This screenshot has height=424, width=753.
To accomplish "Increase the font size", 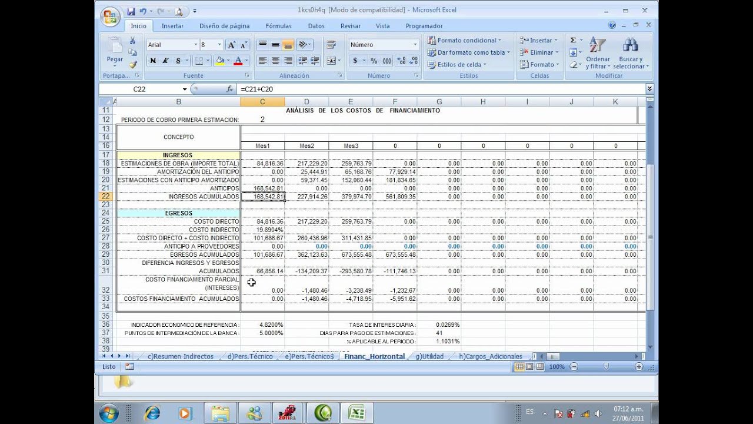I will point(232,45).
